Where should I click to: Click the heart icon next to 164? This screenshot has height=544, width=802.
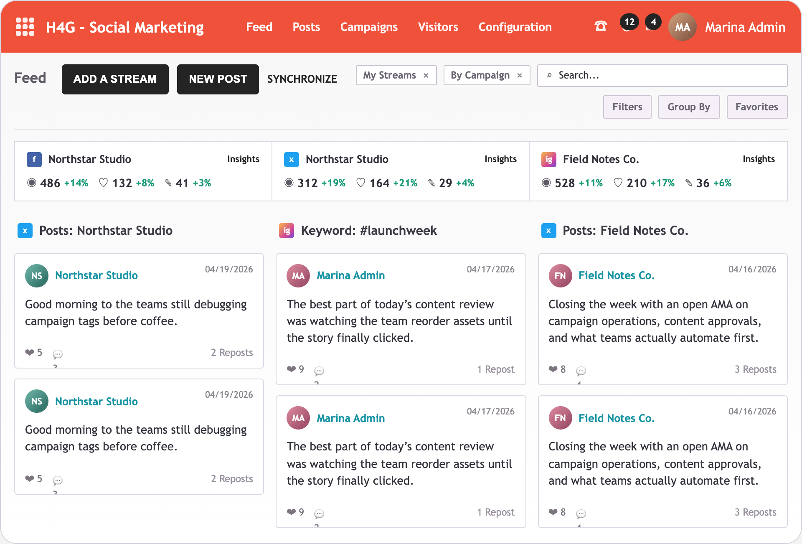[x=360, y=183]
